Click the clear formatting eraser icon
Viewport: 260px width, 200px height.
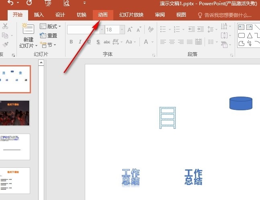(151, 29)
